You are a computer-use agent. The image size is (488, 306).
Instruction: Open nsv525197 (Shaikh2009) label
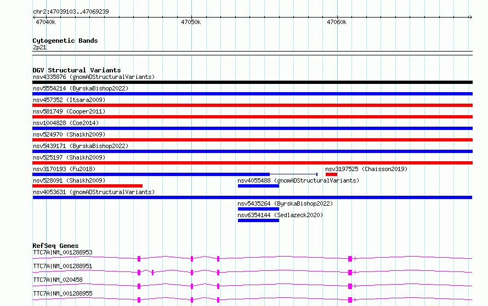69,157
